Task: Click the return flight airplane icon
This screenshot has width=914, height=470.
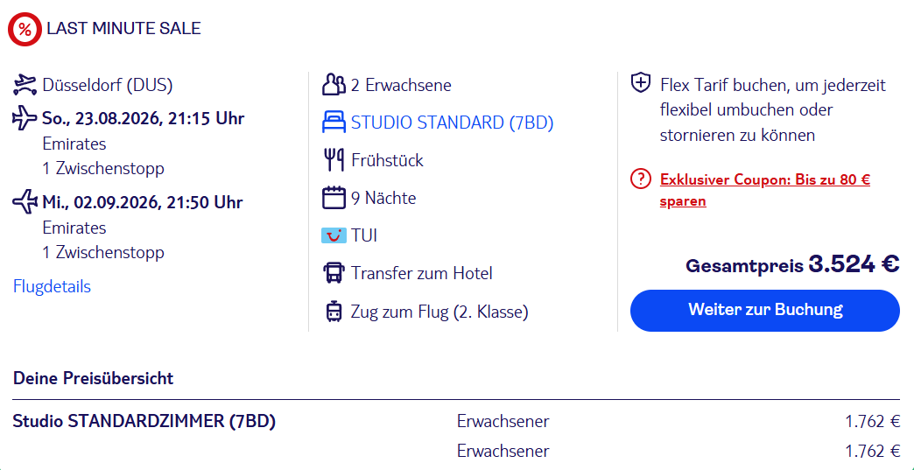Action: coord(25,203)
